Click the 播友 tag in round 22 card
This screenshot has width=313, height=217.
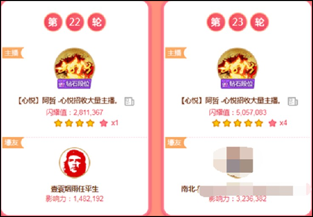coord(13,143)
